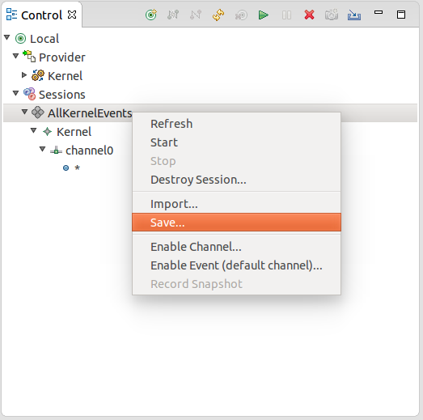The height and width of the screenshot is (420, 423).
Task: Collapse the Local tree node
Action: click(x=7, y=37)
